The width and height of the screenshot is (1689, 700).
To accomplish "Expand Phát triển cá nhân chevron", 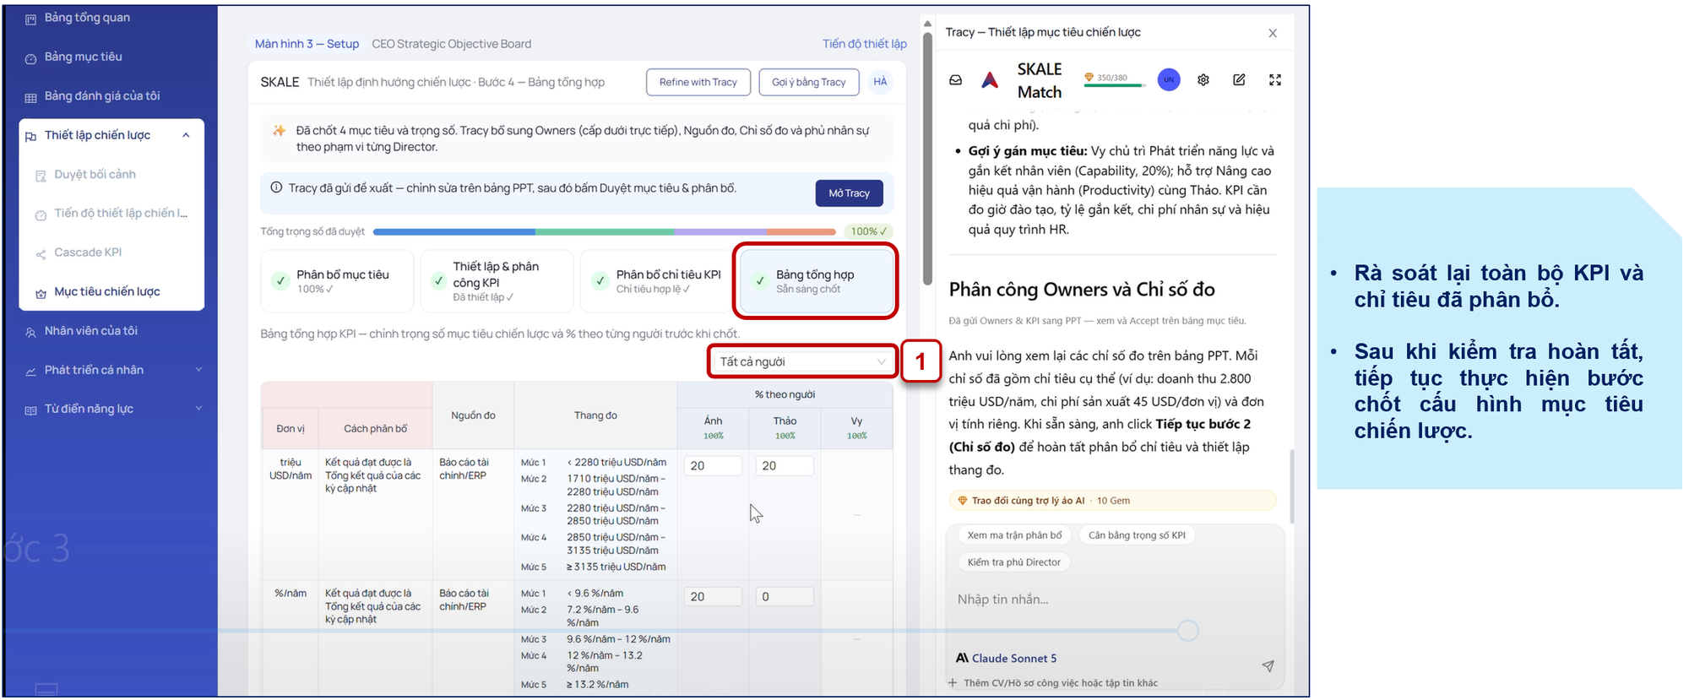I will pyautogui.click(x=199, y=370).
